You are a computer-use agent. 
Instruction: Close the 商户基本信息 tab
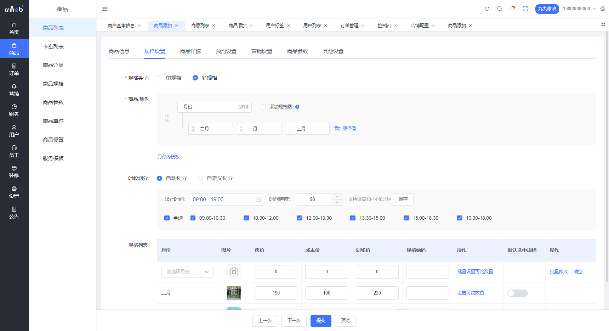click(139, 26)
